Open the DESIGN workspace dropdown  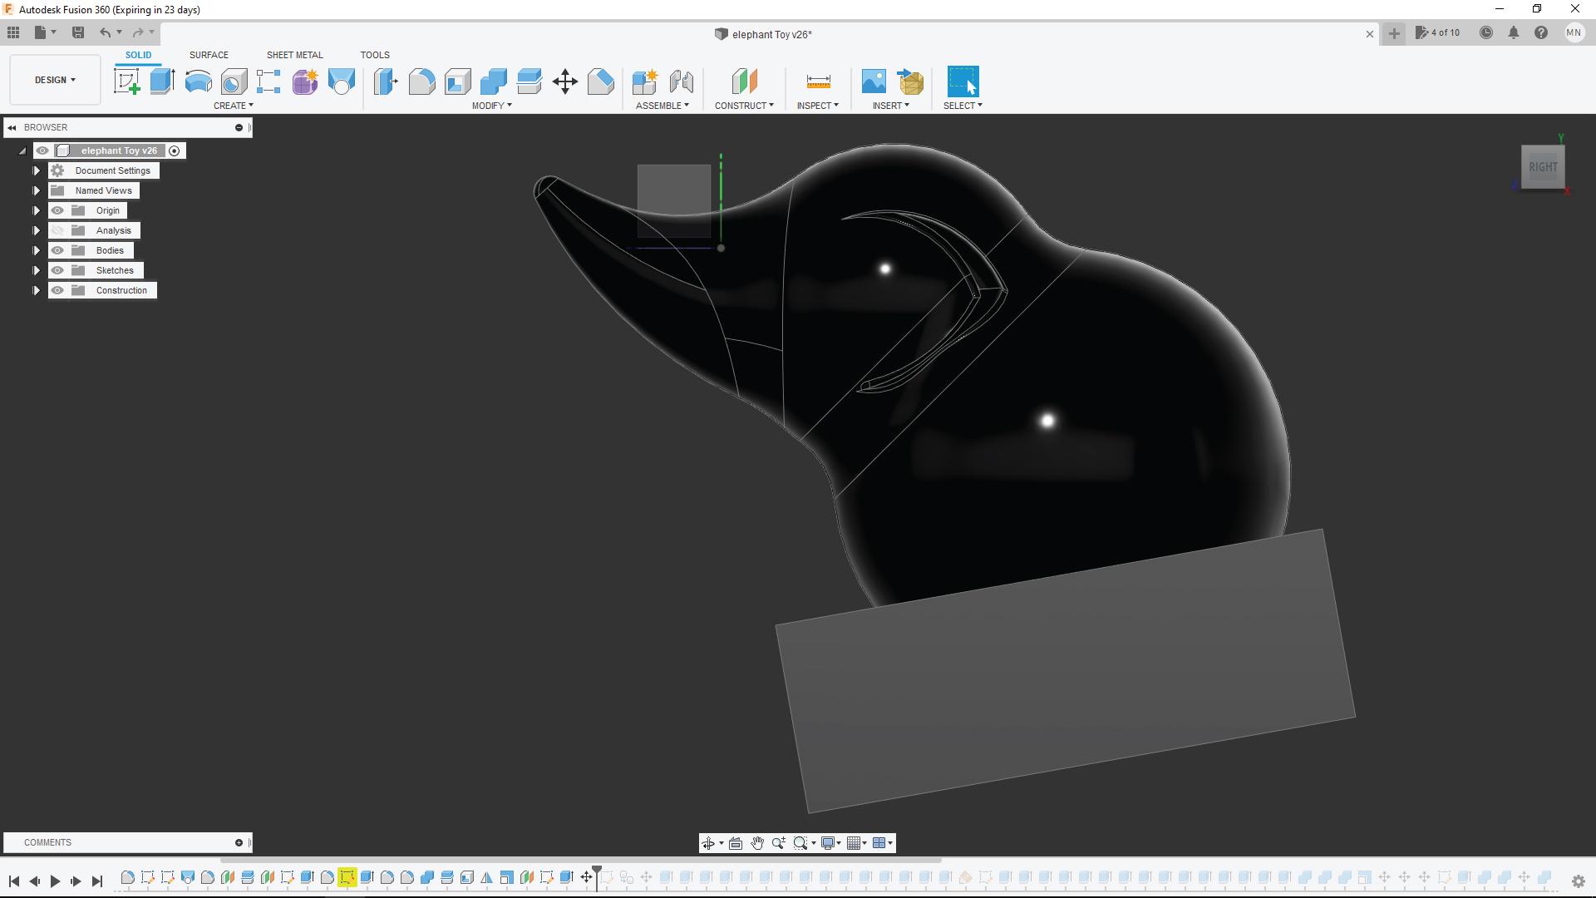click(x=55, y=80)
